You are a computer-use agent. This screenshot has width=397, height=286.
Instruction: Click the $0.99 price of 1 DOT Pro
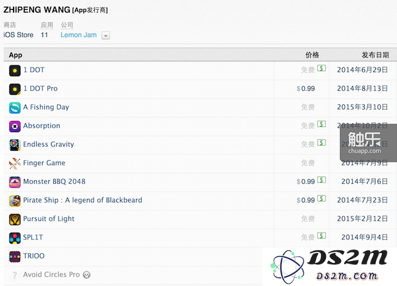click(x=306, y=89)
